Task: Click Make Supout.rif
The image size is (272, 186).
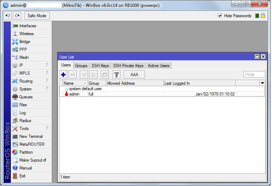Action: pos(31,160)
